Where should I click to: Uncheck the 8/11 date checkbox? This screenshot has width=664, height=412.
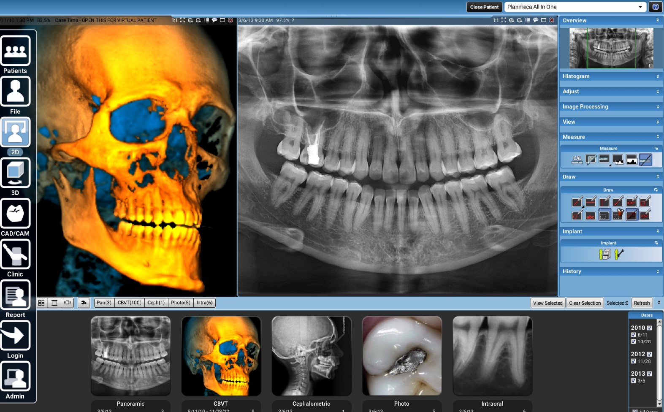[633, 335]
